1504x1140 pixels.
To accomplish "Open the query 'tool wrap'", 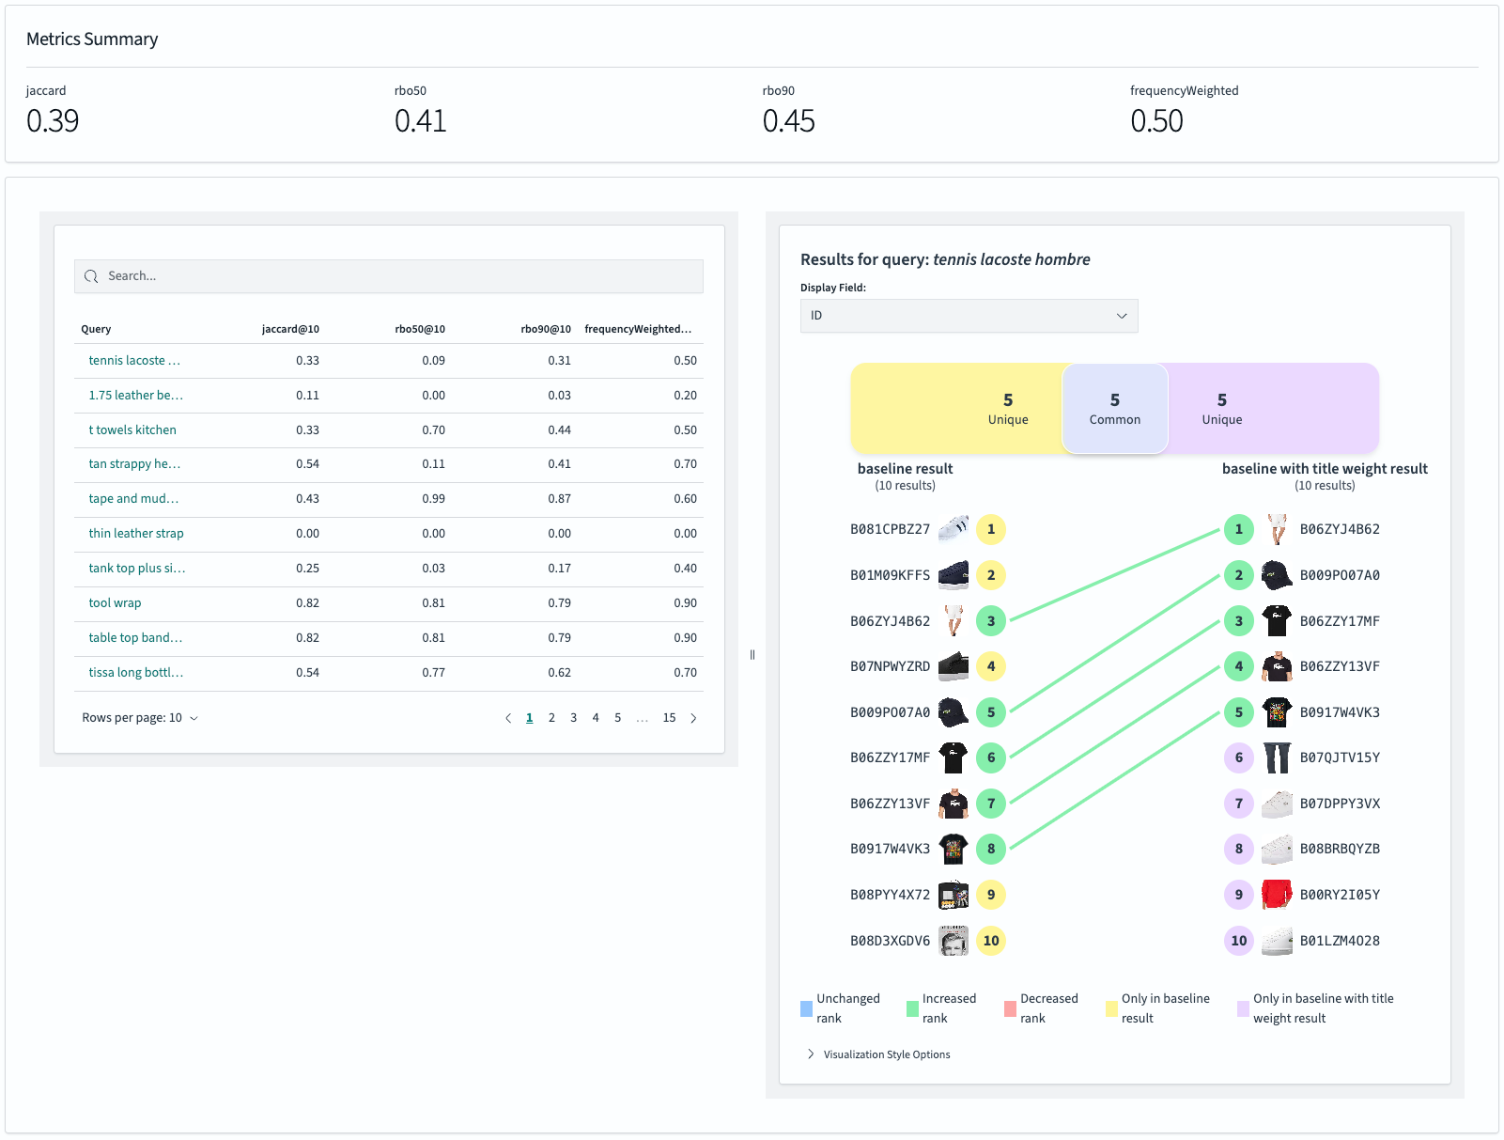I will [114, 602].
